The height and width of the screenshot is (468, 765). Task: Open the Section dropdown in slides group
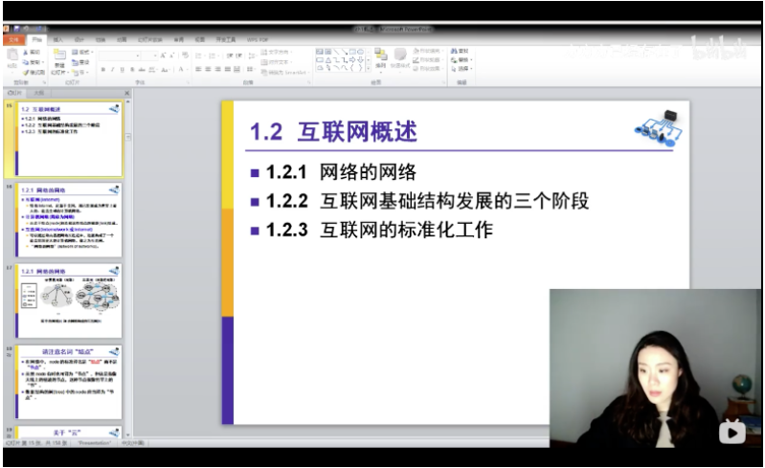(x=80, y=72)
